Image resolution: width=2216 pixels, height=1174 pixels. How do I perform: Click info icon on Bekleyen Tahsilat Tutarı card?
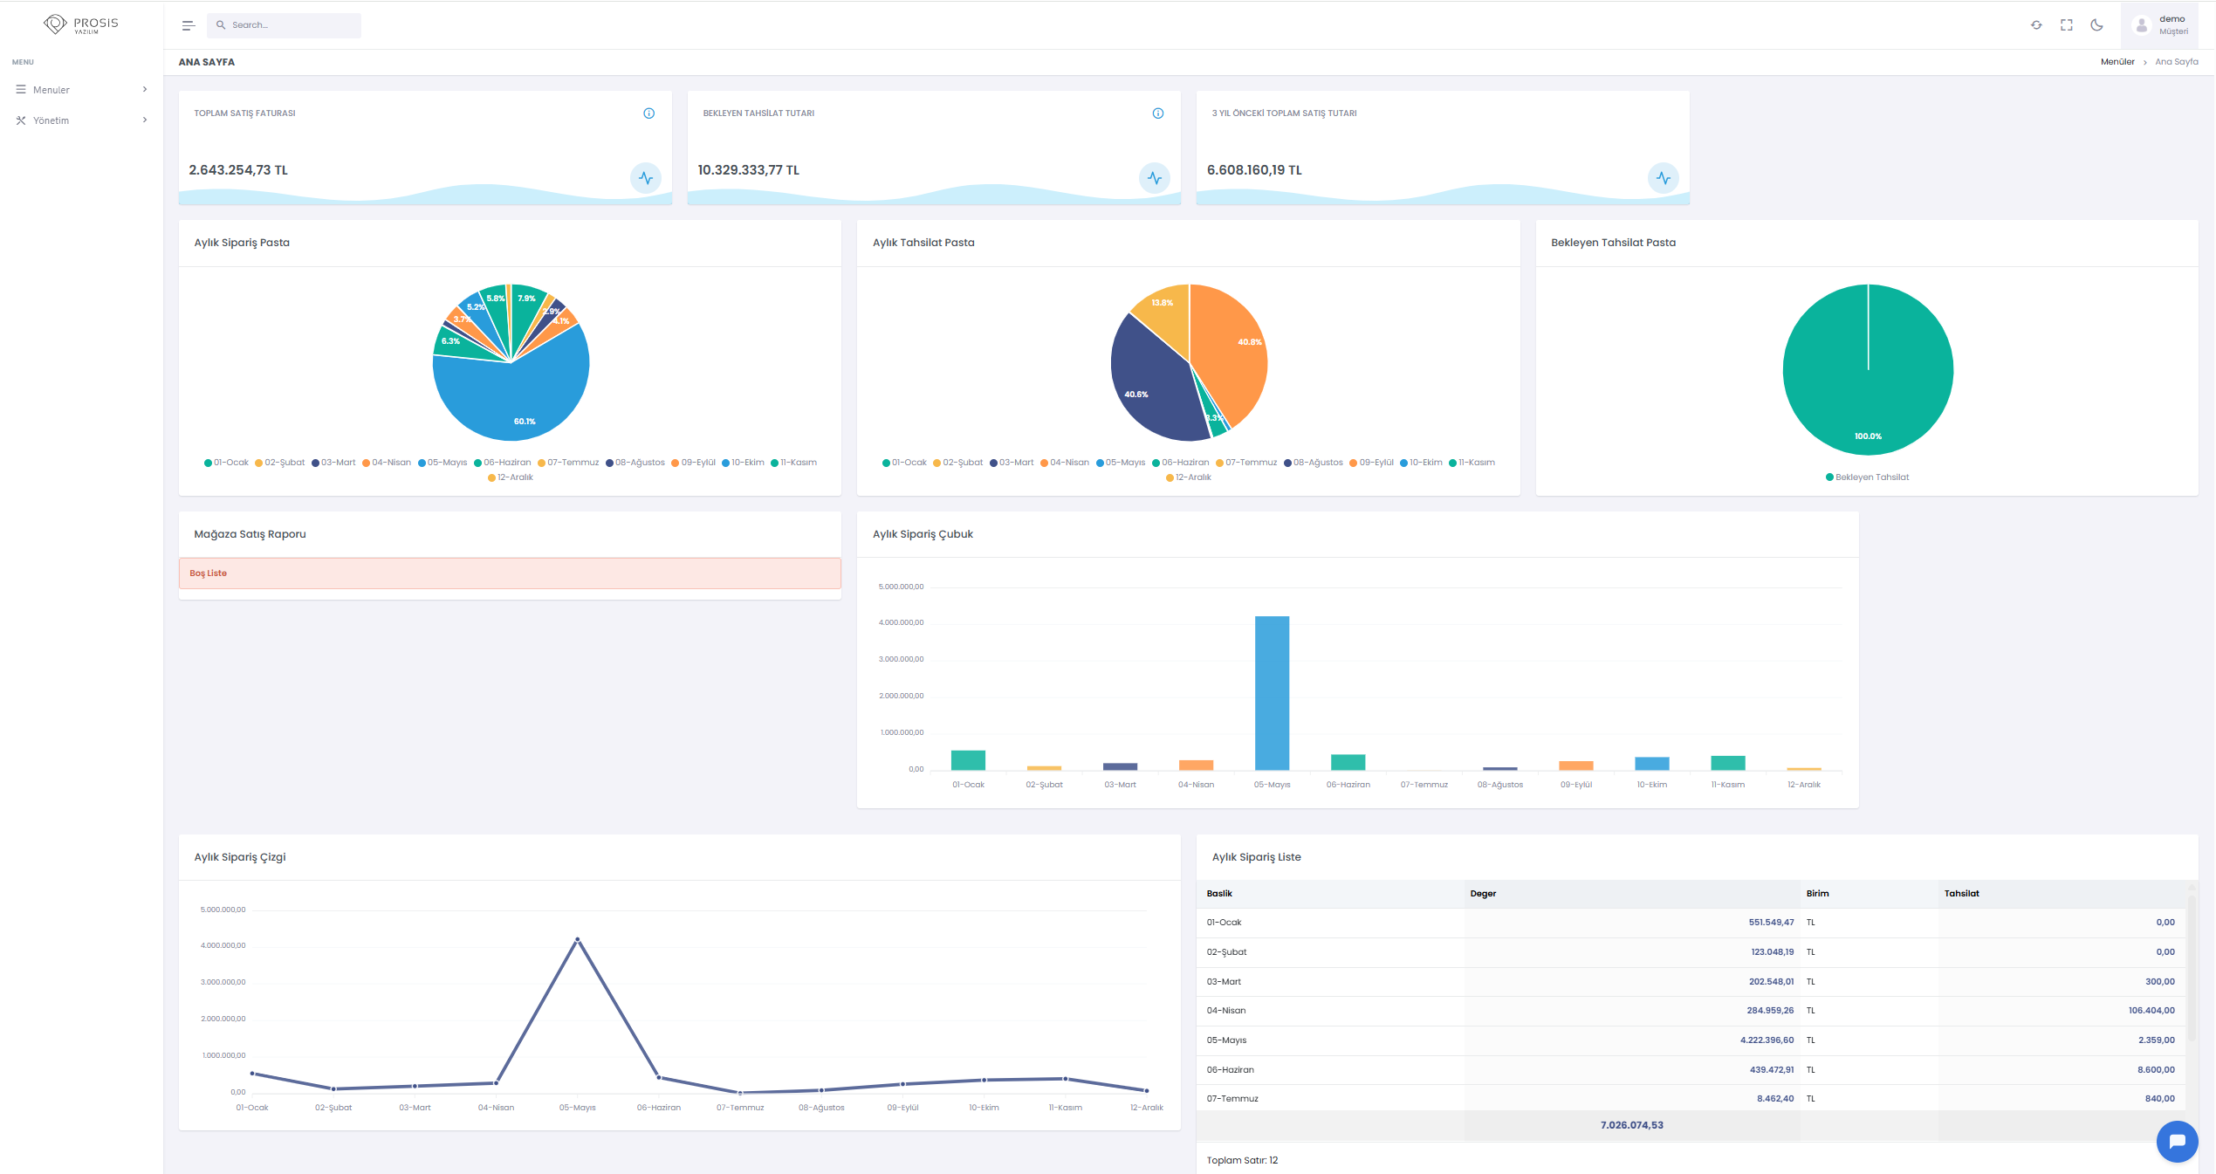click(1157, 113)
